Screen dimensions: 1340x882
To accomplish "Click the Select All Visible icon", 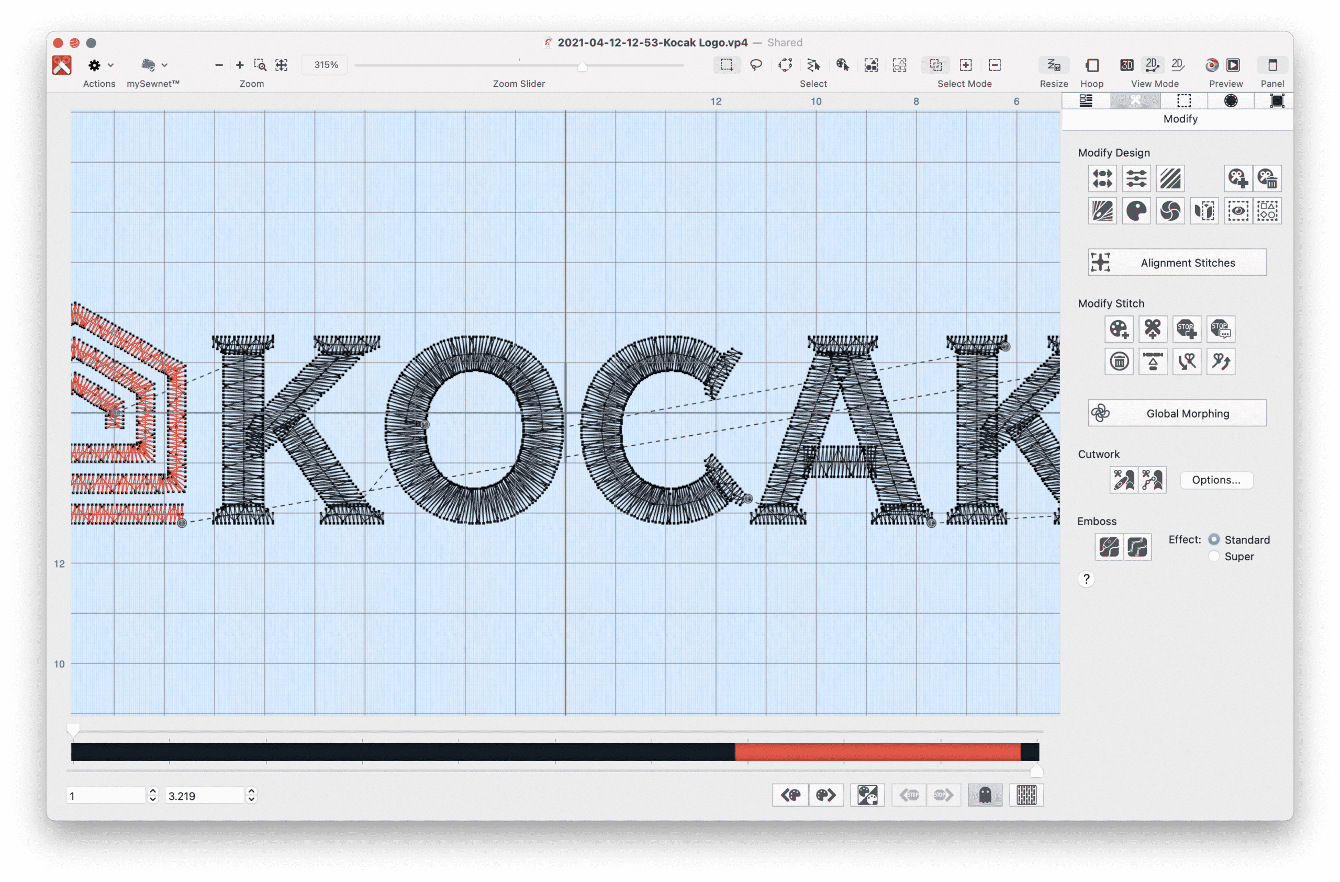I will click(x=871, y=65).
